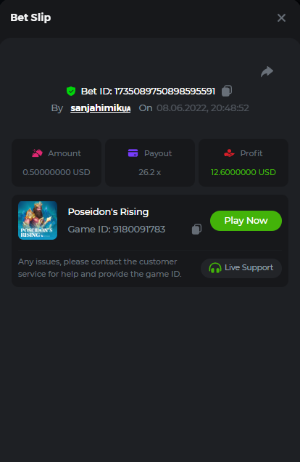This screenshot has width=300, height=462.
Task: Click the Poseidon's Rising game title
Action: pyautogui.click(x=108, y=212)
